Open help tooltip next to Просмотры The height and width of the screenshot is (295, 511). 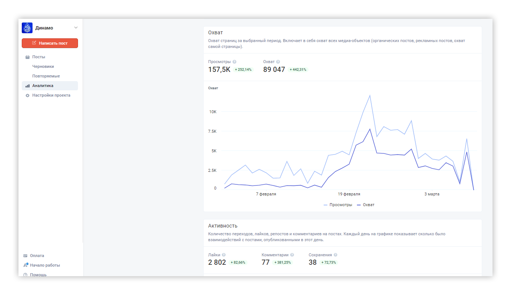point(235,62)
